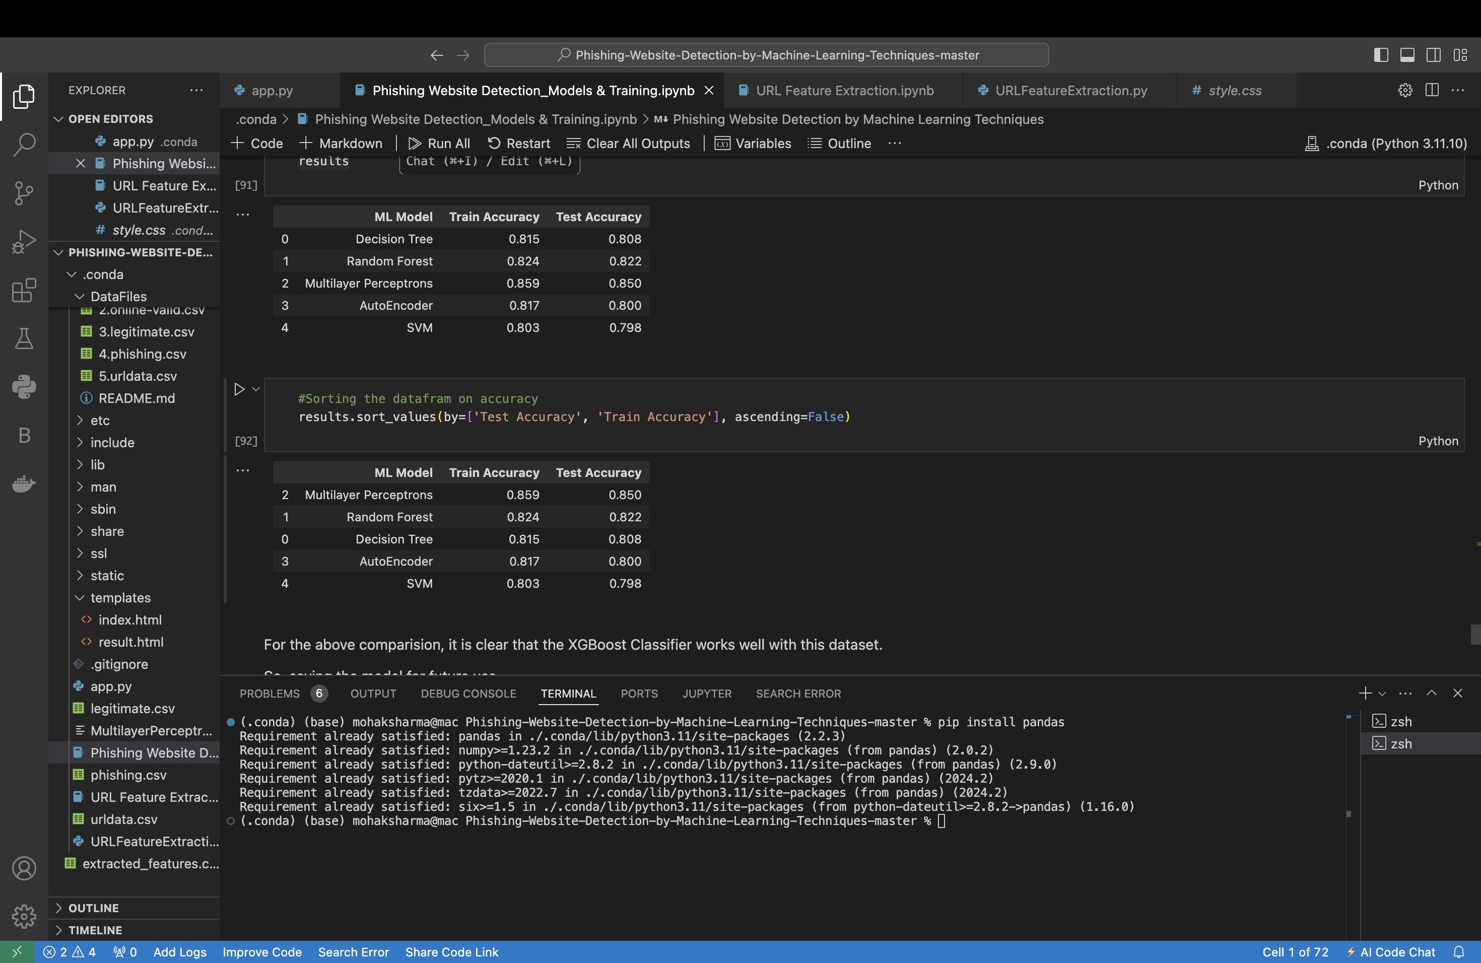Run the sort_values code cell
The height and width of the screenshot is (963, 1481).
(x=239, y=389)
